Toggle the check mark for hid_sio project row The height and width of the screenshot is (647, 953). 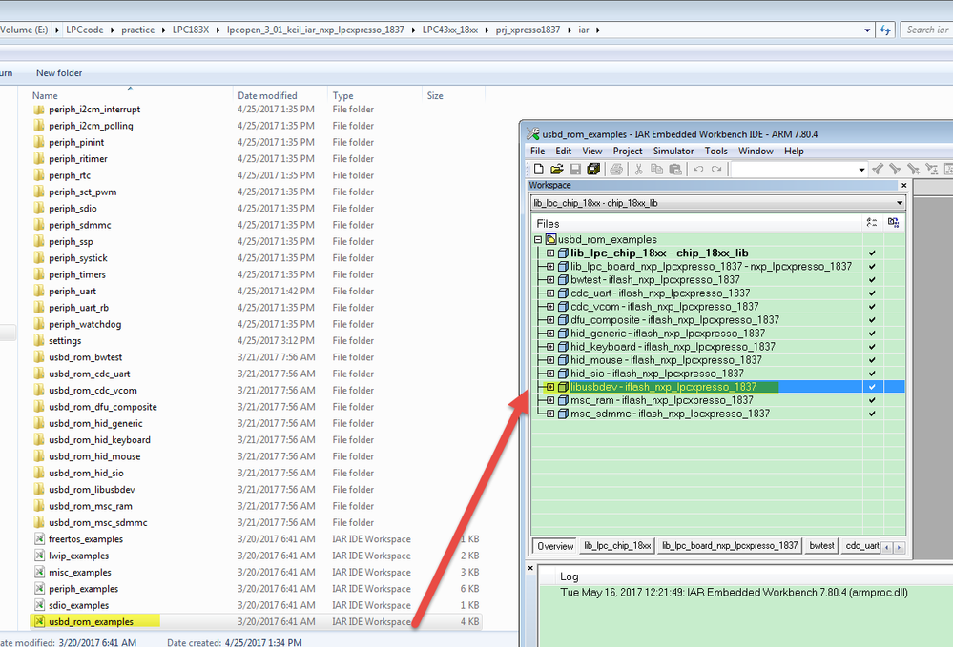coord(872,374)
